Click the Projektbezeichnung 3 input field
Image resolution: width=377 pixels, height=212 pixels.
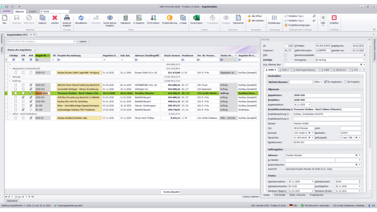[327, 119]
